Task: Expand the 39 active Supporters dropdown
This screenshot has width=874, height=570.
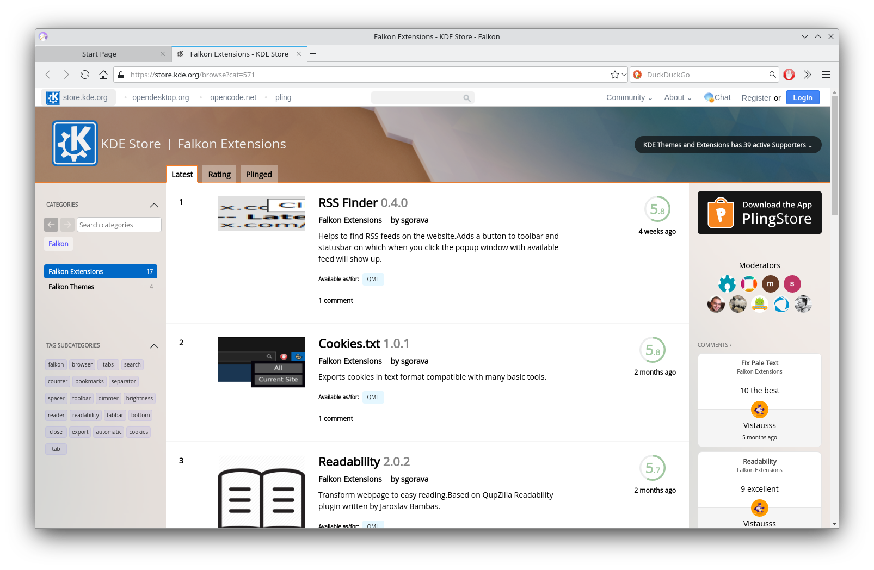Action: pyautogui.click(x=728, y=145)
